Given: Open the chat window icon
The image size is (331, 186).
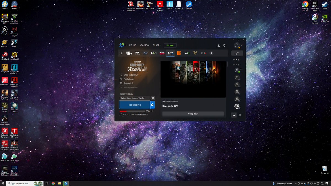Looking at the screenshot, I should (x=234, y=115).
